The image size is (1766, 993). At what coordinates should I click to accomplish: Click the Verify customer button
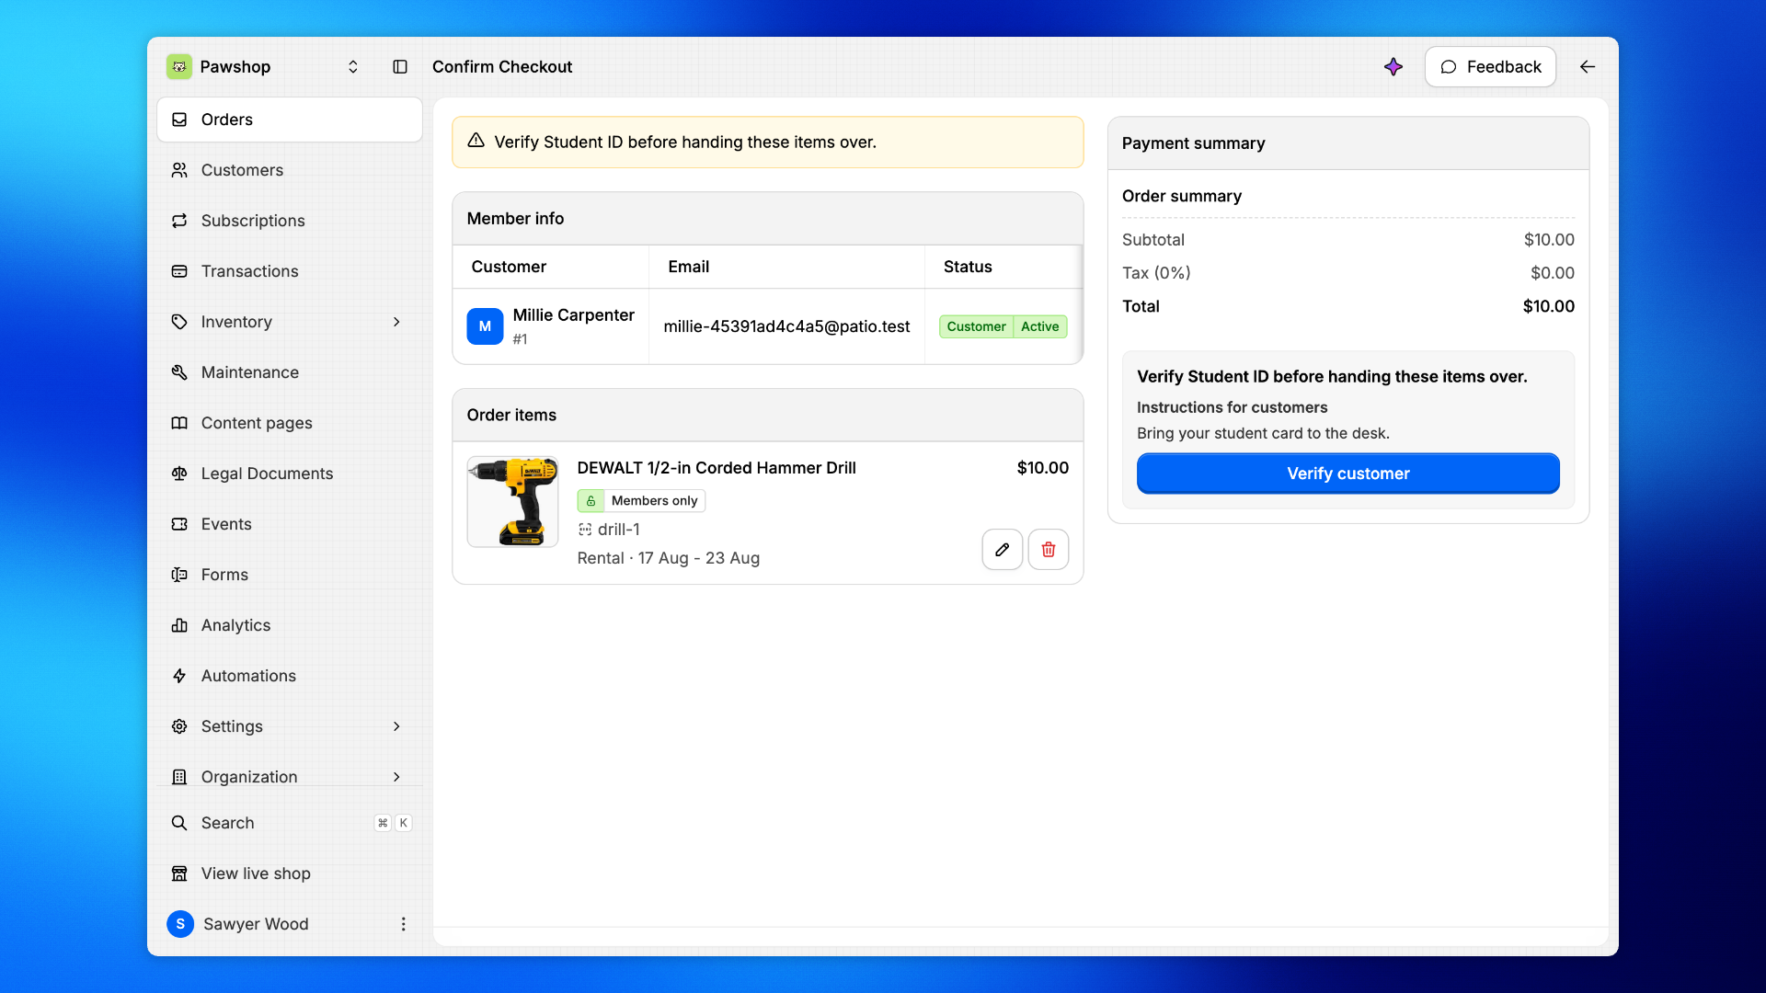point(1348,474)
